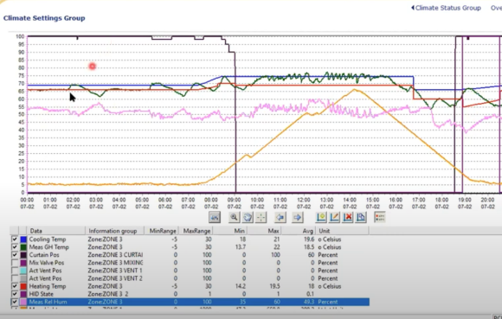Uncheck the Meas GH Temp checkbox
Screen dimensions: 502x319
tap(15, 246)
